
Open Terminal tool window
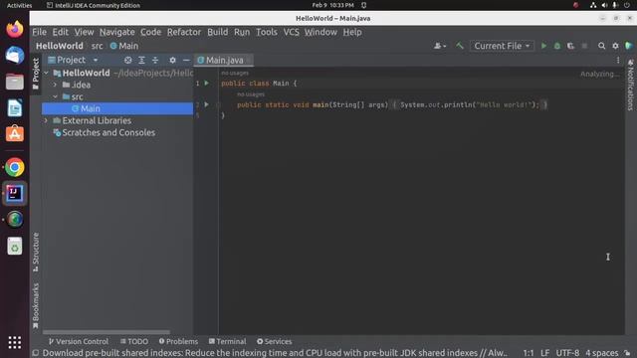(228, 341)
